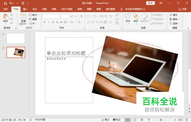
Task: Toggle bold formatting
Action: (x=45, y=22)
